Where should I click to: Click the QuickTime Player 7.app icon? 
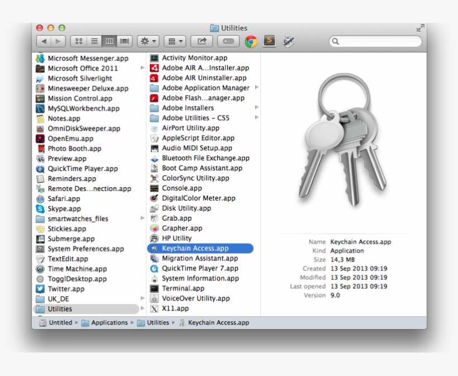(154, 269)
